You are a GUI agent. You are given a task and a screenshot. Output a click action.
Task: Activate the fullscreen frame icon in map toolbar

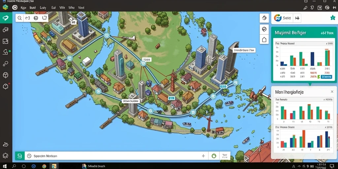[44, 18]
